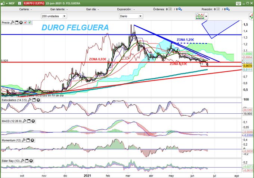Image resolution: width=254 pixels, height=178 pixels.
Task: Close the MACD indicator panel
Action: pos(33,121)
